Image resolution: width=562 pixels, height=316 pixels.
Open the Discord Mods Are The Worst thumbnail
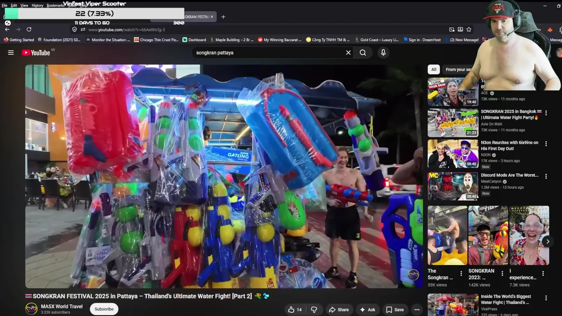click(x=453, y=186)
